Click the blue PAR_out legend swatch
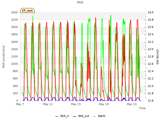This screenshot has height=121, width=161. point(75,116)
